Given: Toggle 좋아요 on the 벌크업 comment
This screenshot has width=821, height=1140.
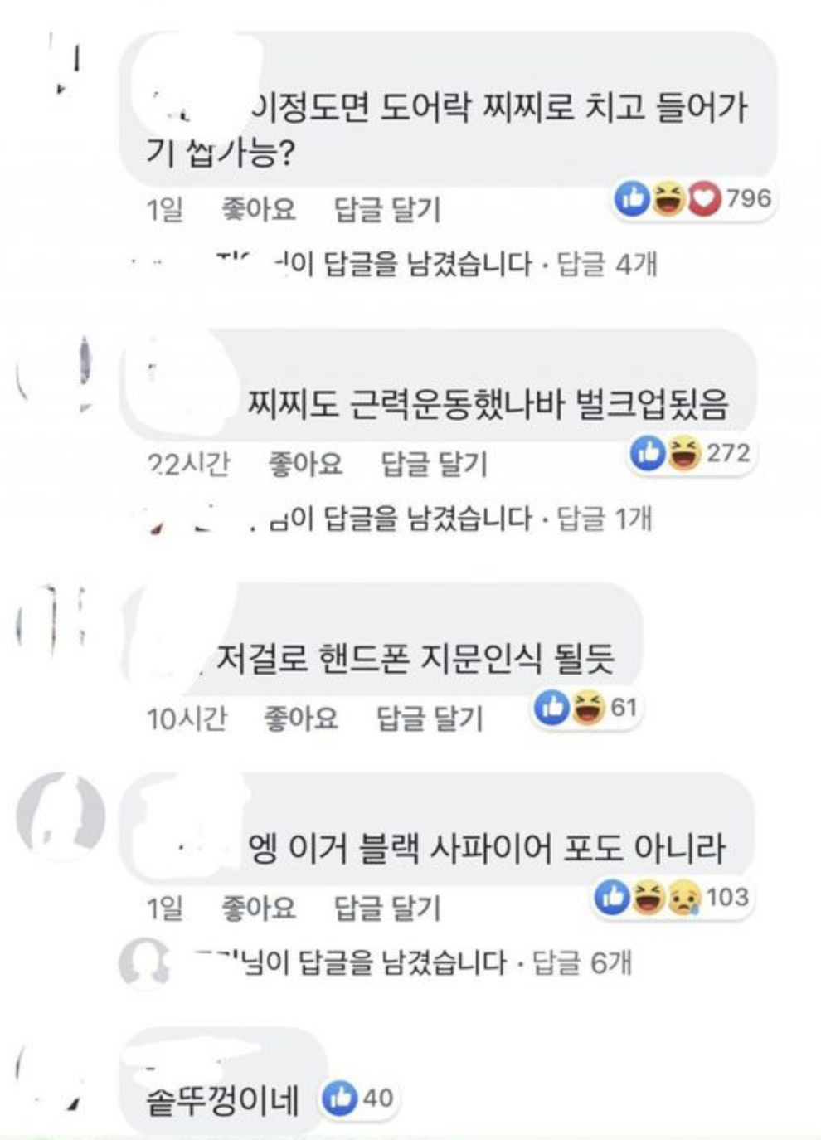Looking at the screenshot, I should pos(305,463).
